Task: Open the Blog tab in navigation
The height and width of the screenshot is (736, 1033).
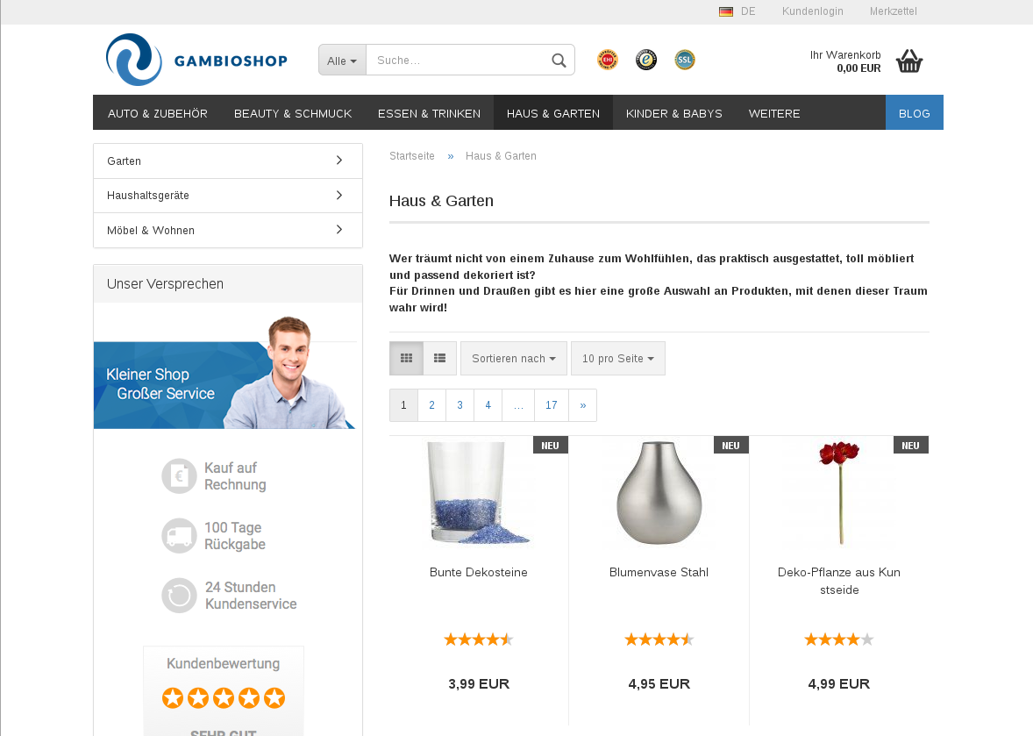Action: (x=915, y=113)
